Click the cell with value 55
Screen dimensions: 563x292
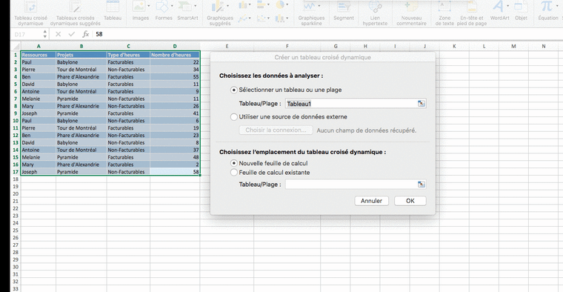click(175, 76)
